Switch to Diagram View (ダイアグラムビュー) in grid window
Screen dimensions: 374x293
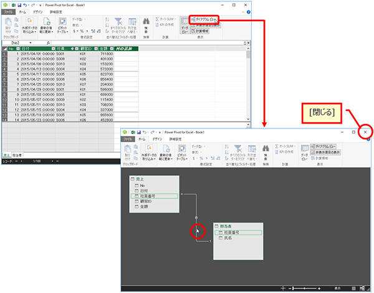pyautogui.click(x=204, y=20)
